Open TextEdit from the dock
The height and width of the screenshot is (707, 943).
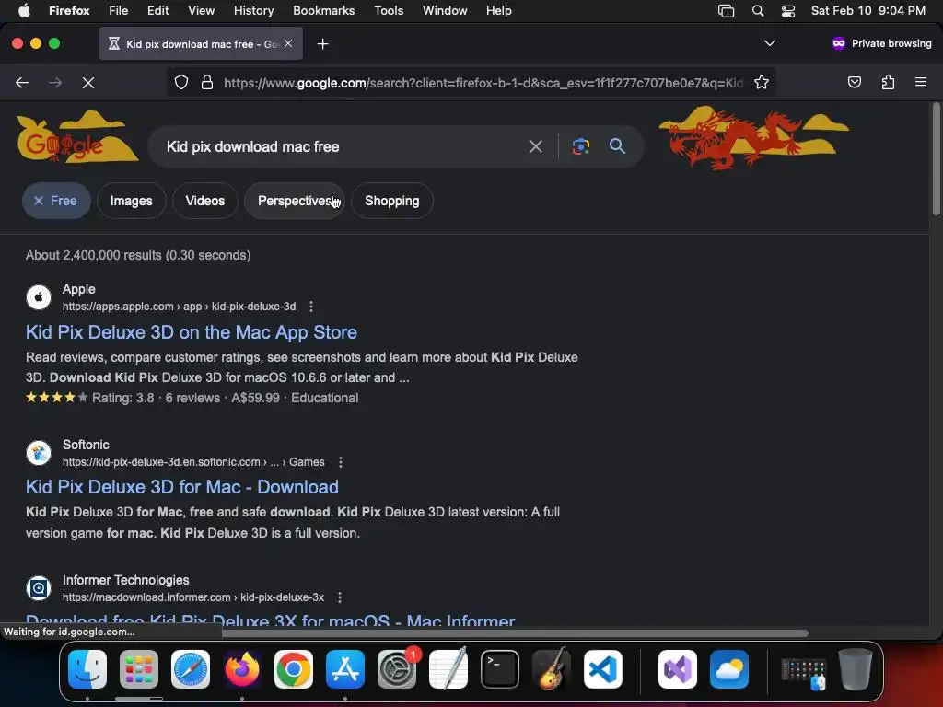(x=448, y=668)
